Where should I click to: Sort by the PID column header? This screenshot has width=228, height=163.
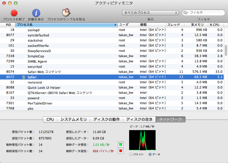(x=8, y=25)
